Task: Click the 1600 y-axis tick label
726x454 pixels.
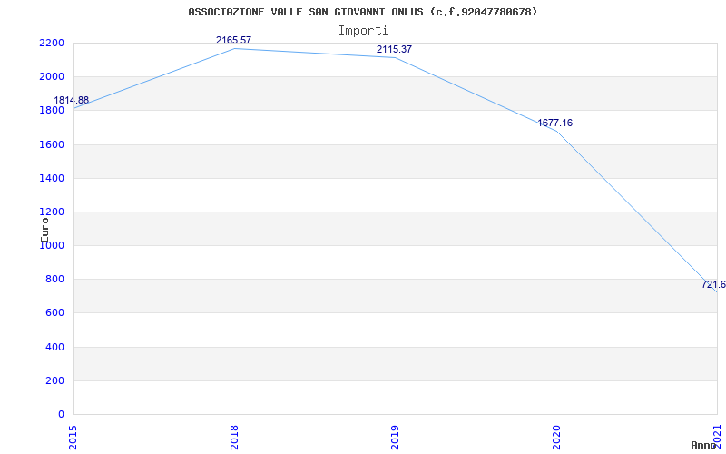Action: [x=52, y=144]
